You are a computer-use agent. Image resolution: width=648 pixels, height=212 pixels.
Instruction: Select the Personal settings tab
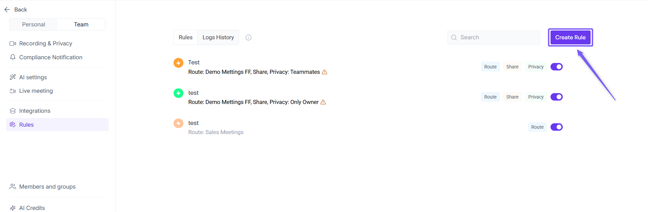(x=34, y=24)
